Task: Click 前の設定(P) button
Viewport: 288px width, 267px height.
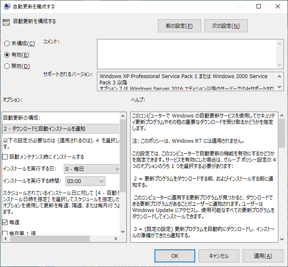Action: coord(179,26)
